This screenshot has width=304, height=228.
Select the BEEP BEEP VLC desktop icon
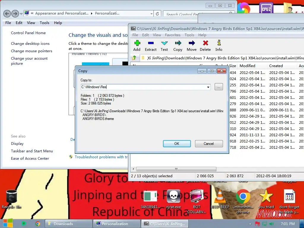point(220,199)
